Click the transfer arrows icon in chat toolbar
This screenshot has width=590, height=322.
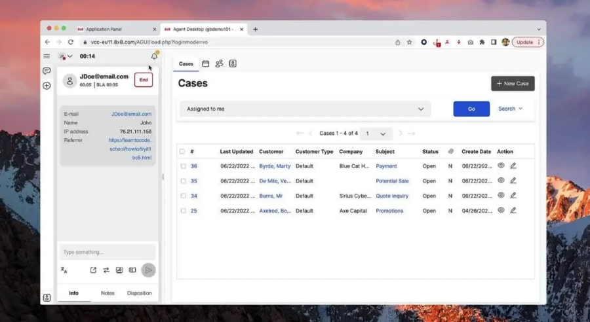[106, 270]
